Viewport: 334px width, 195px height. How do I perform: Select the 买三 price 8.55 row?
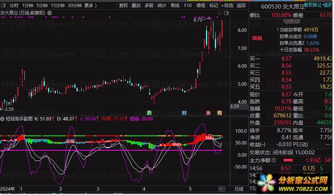click(x=291, y=73)
